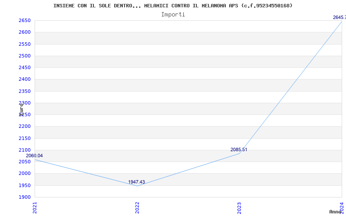The image size is (346, 216).
Task: Select the 2060.04 data label
Action: 34,156
